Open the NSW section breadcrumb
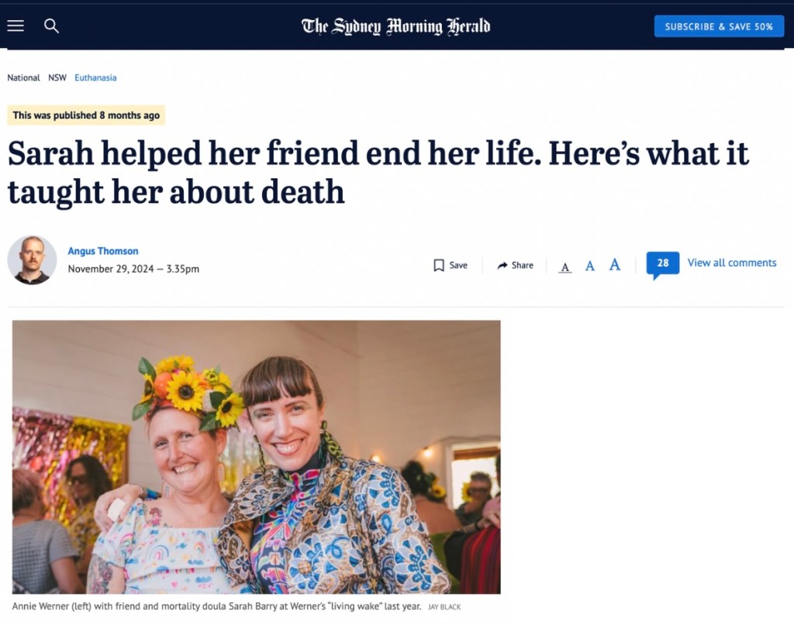The width and height of the screenshot is (794, 638). [x=57, y=77]
